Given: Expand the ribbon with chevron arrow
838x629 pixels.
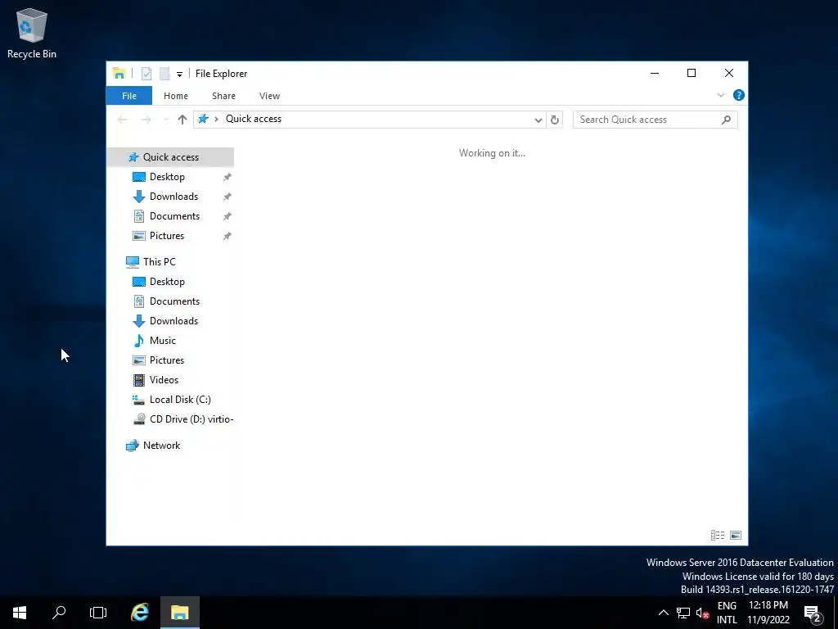Looking at the screenshot, I should coord(720,95).
